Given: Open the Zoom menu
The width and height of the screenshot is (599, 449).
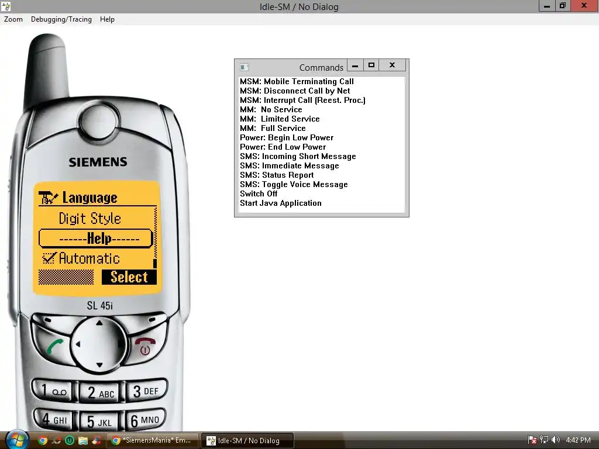Looking at the screenshot, I should (x=13, y=19).
